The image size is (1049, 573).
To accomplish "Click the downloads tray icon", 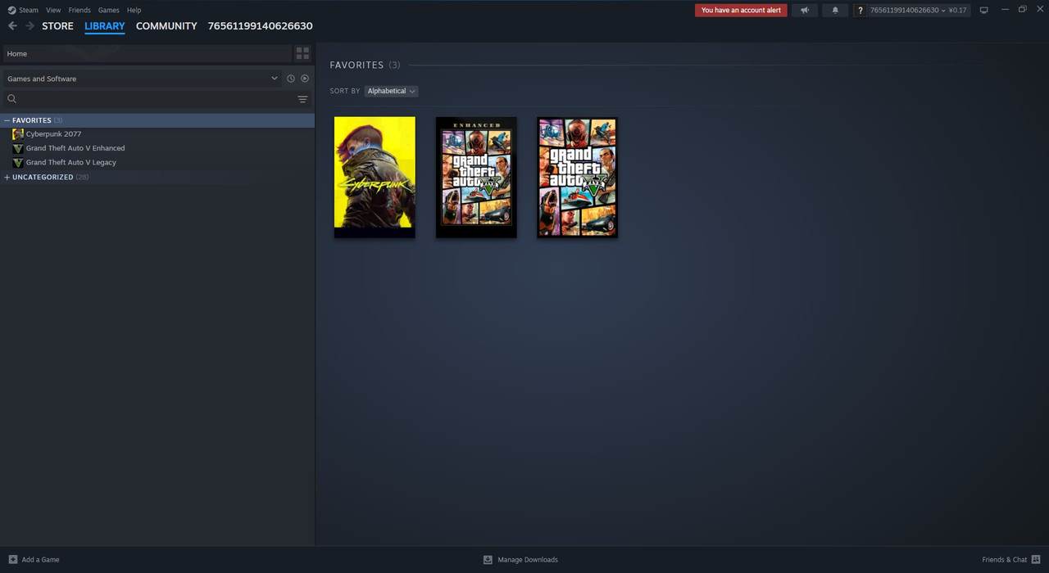I will coord(488,560).
